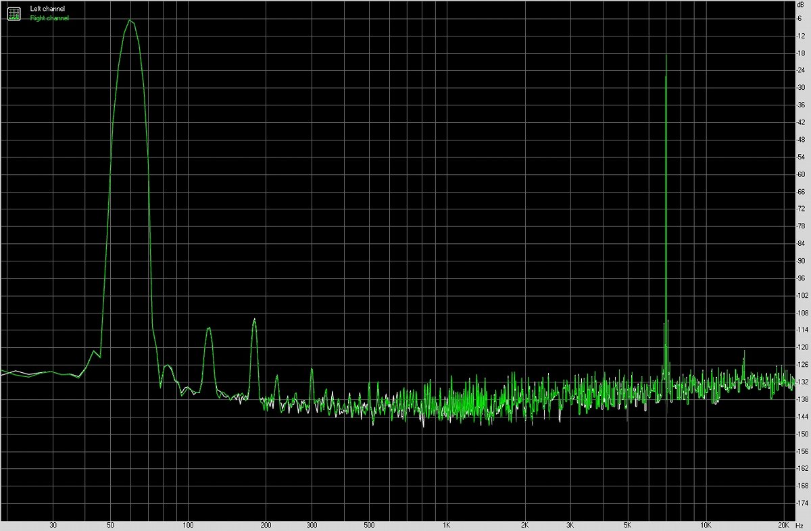Click the "30" Hz frequency axis label
Viewport: 811px width, 531px height.
click(x=53, y=525)
